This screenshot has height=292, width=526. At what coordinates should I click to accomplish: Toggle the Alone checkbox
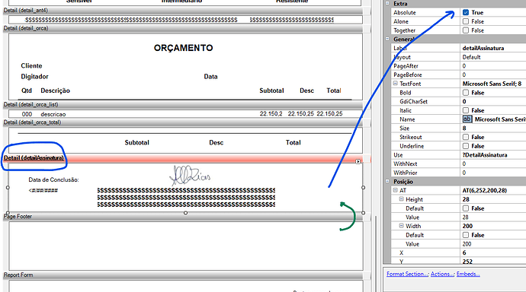pyautogui.click(x=466, y=21)
